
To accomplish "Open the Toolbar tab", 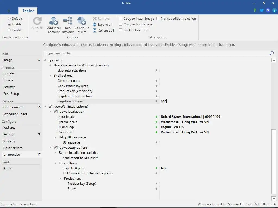I will point(28,11).
